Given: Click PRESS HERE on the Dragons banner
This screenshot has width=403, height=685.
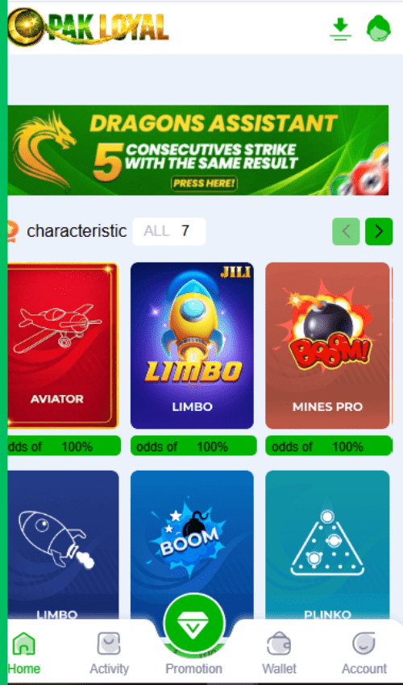Looking at the screenshot, I should 204,184.
